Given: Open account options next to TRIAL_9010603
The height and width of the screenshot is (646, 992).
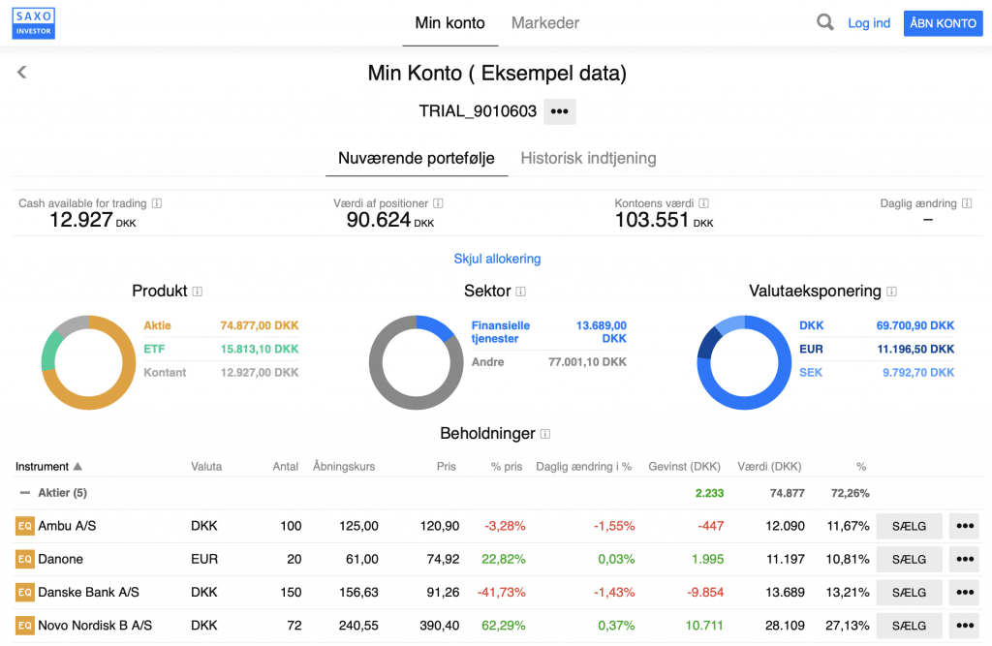Looking at the screenshot, I should [559, 111].
